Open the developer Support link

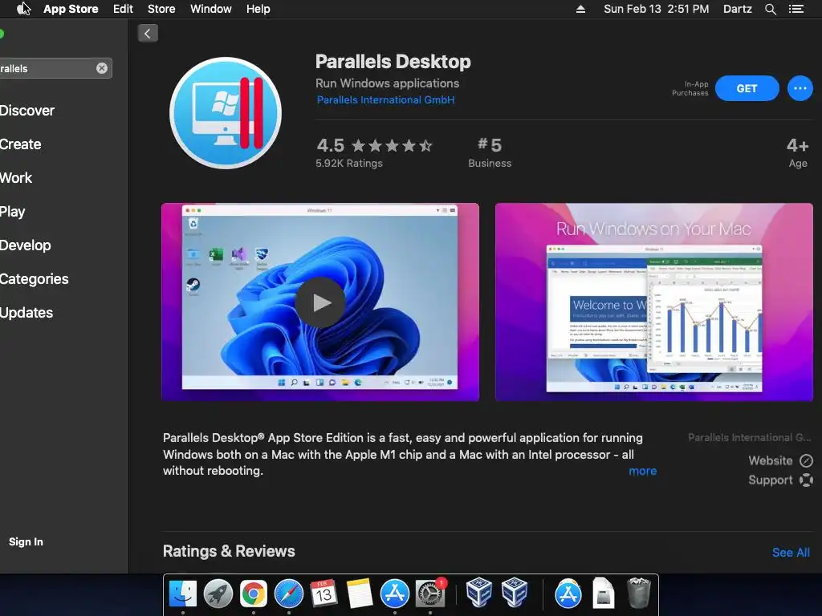[x=780, y=480]
